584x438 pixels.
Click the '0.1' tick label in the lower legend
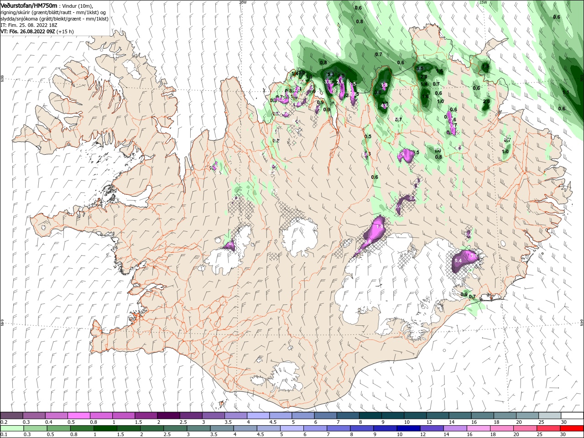click(x=4, y=435)
